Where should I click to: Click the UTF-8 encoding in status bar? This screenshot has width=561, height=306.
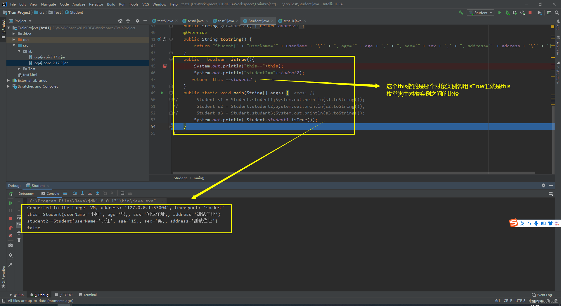pos(520,301)
